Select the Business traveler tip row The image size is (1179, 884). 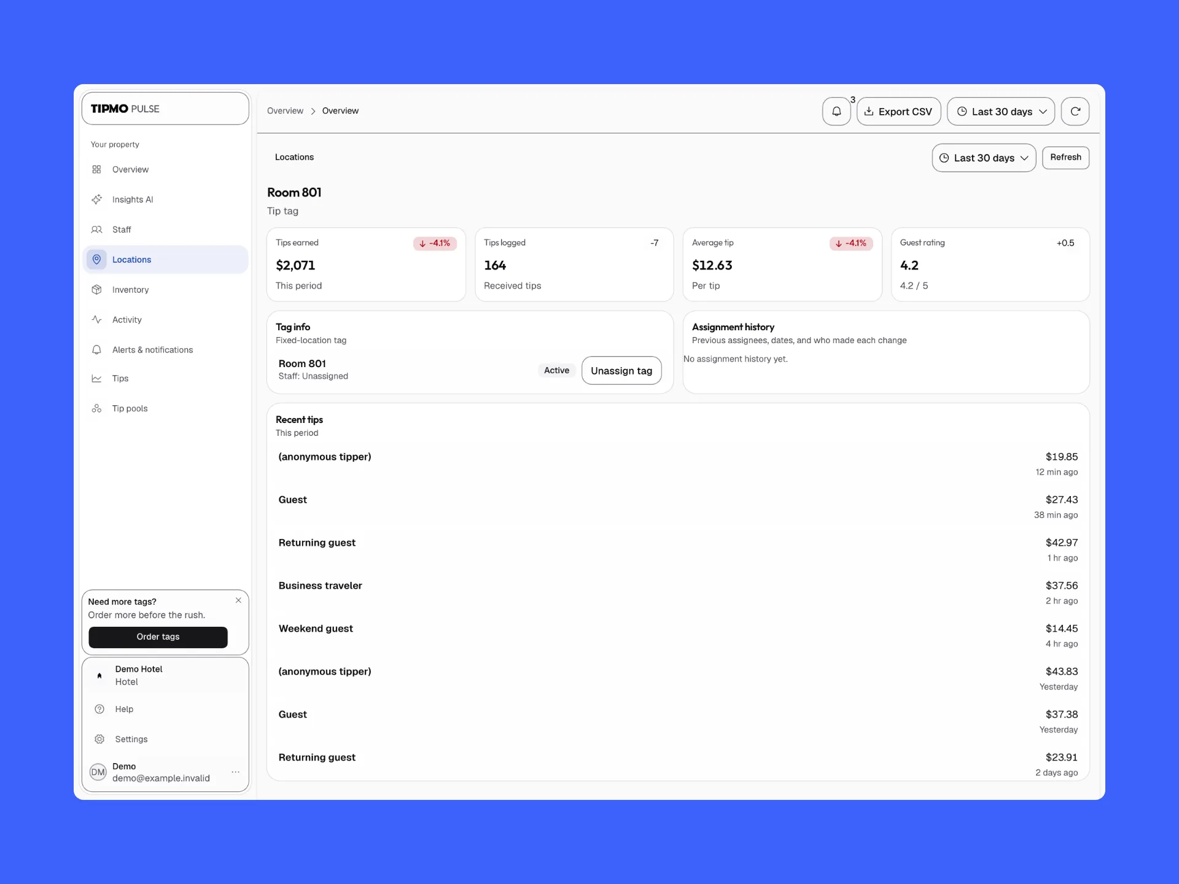point(678,592)
